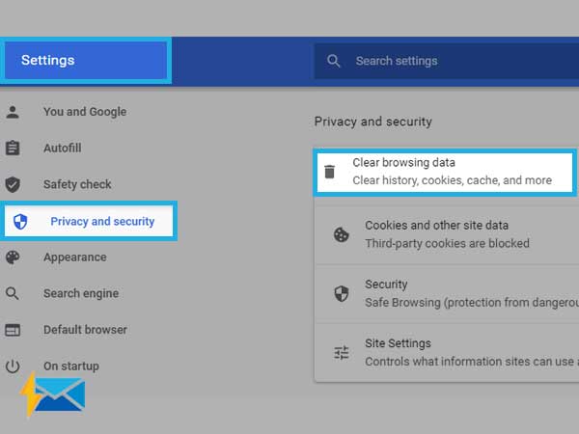Image resolution: width=579 pixels, height=434 pixels.
Task: Open Clear browsing data
Action: point(445,173)
